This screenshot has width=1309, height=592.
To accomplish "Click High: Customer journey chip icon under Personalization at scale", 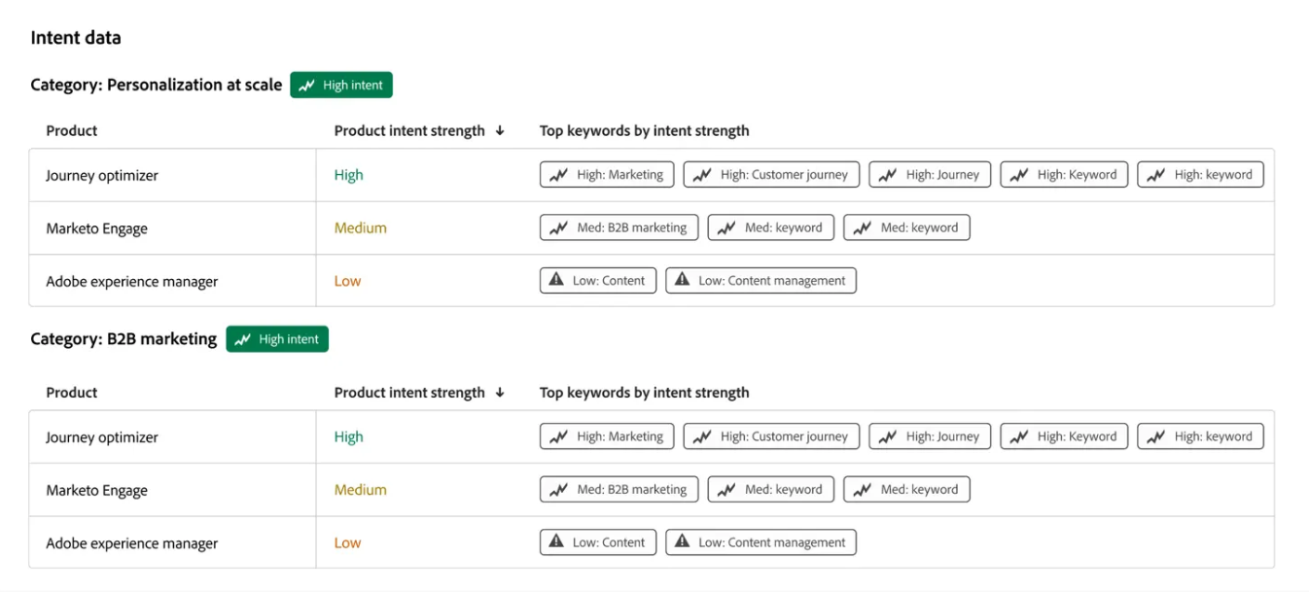I will coord(702,175).
